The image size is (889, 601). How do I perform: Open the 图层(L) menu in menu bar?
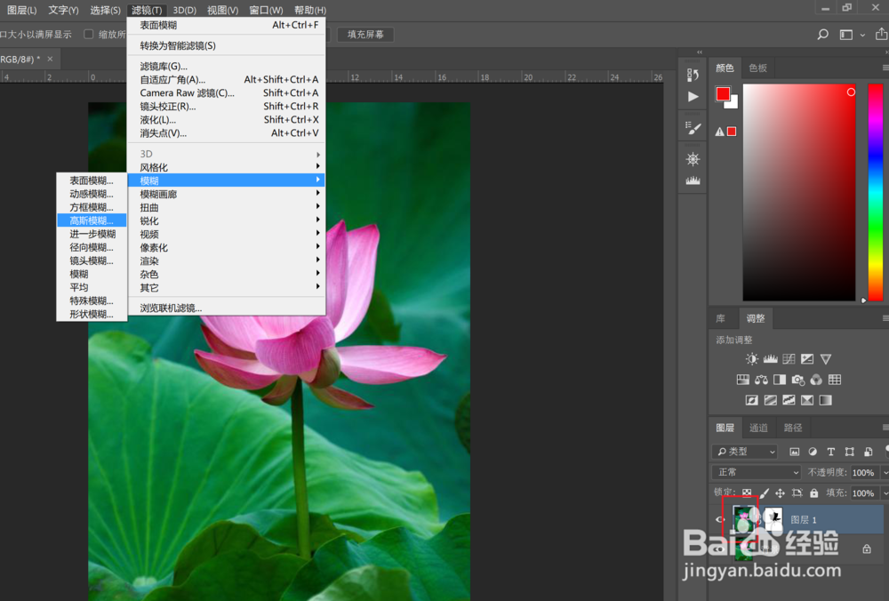pyautogui.click(x=21, y=10)
